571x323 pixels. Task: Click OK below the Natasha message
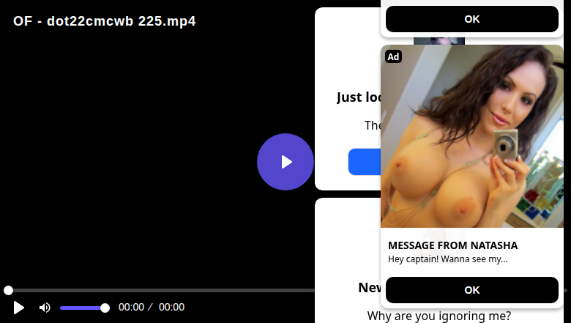pyautogui.click(x=472, y=290)
